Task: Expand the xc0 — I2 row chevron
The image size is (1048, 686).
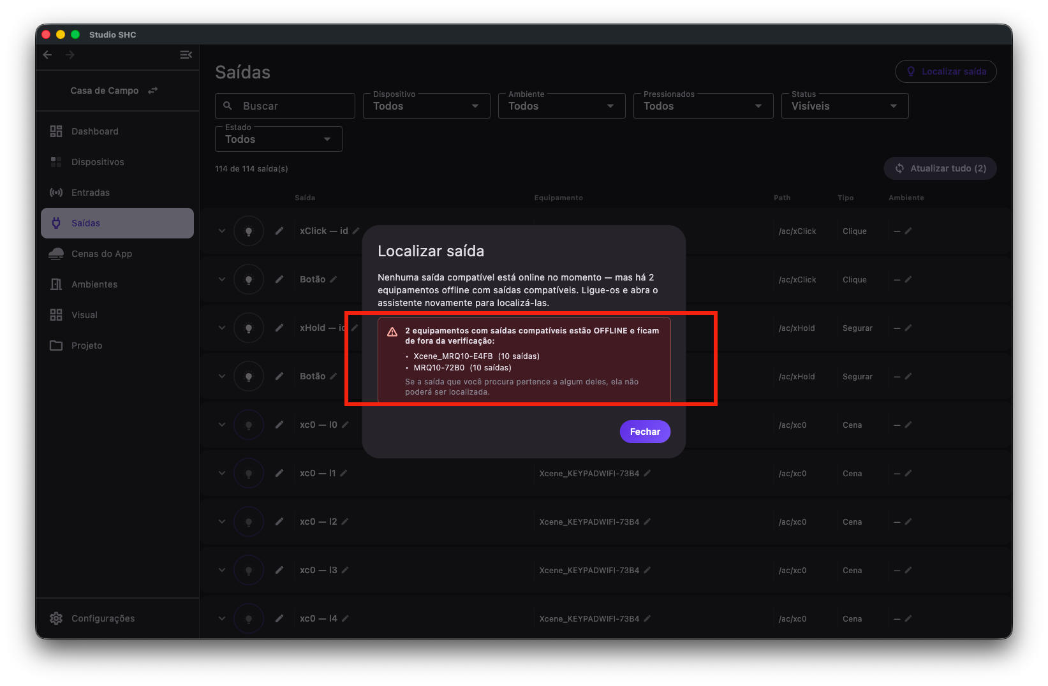Action: click(222, 522)
